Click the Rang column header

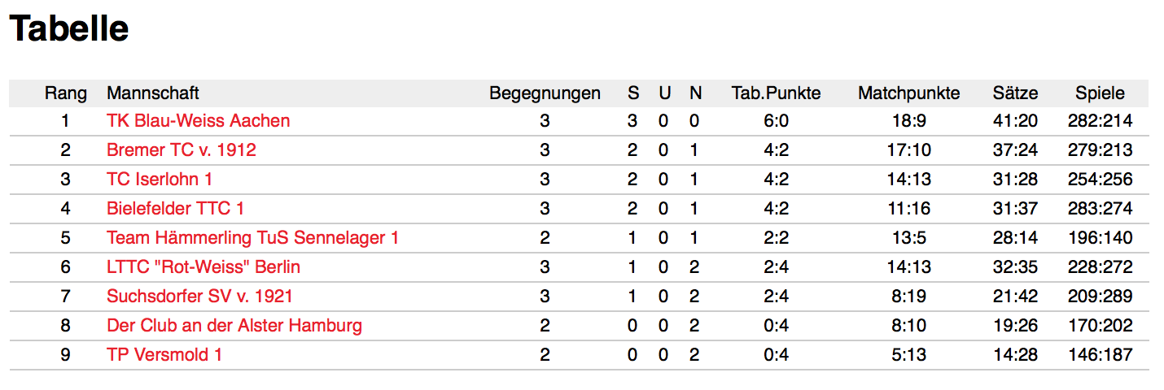tap(66, 93)
